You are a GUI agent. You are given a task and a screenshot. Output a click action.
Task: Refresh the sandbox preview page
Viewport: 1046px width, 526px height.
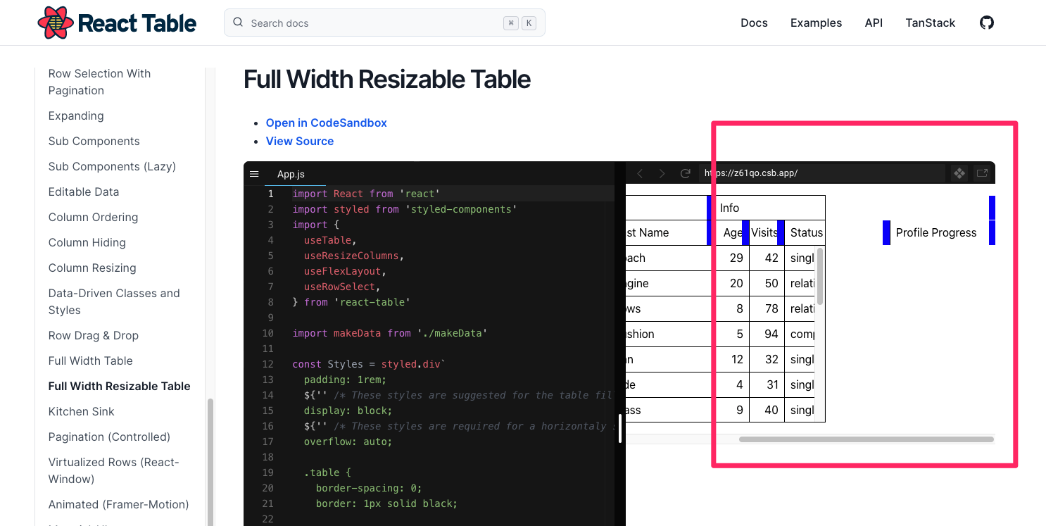686,173
